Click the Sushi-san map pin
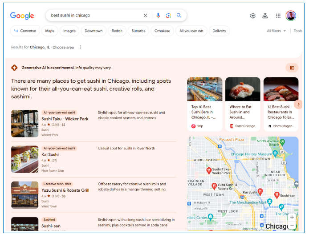 pyautogui.click(x=276, y=195)
